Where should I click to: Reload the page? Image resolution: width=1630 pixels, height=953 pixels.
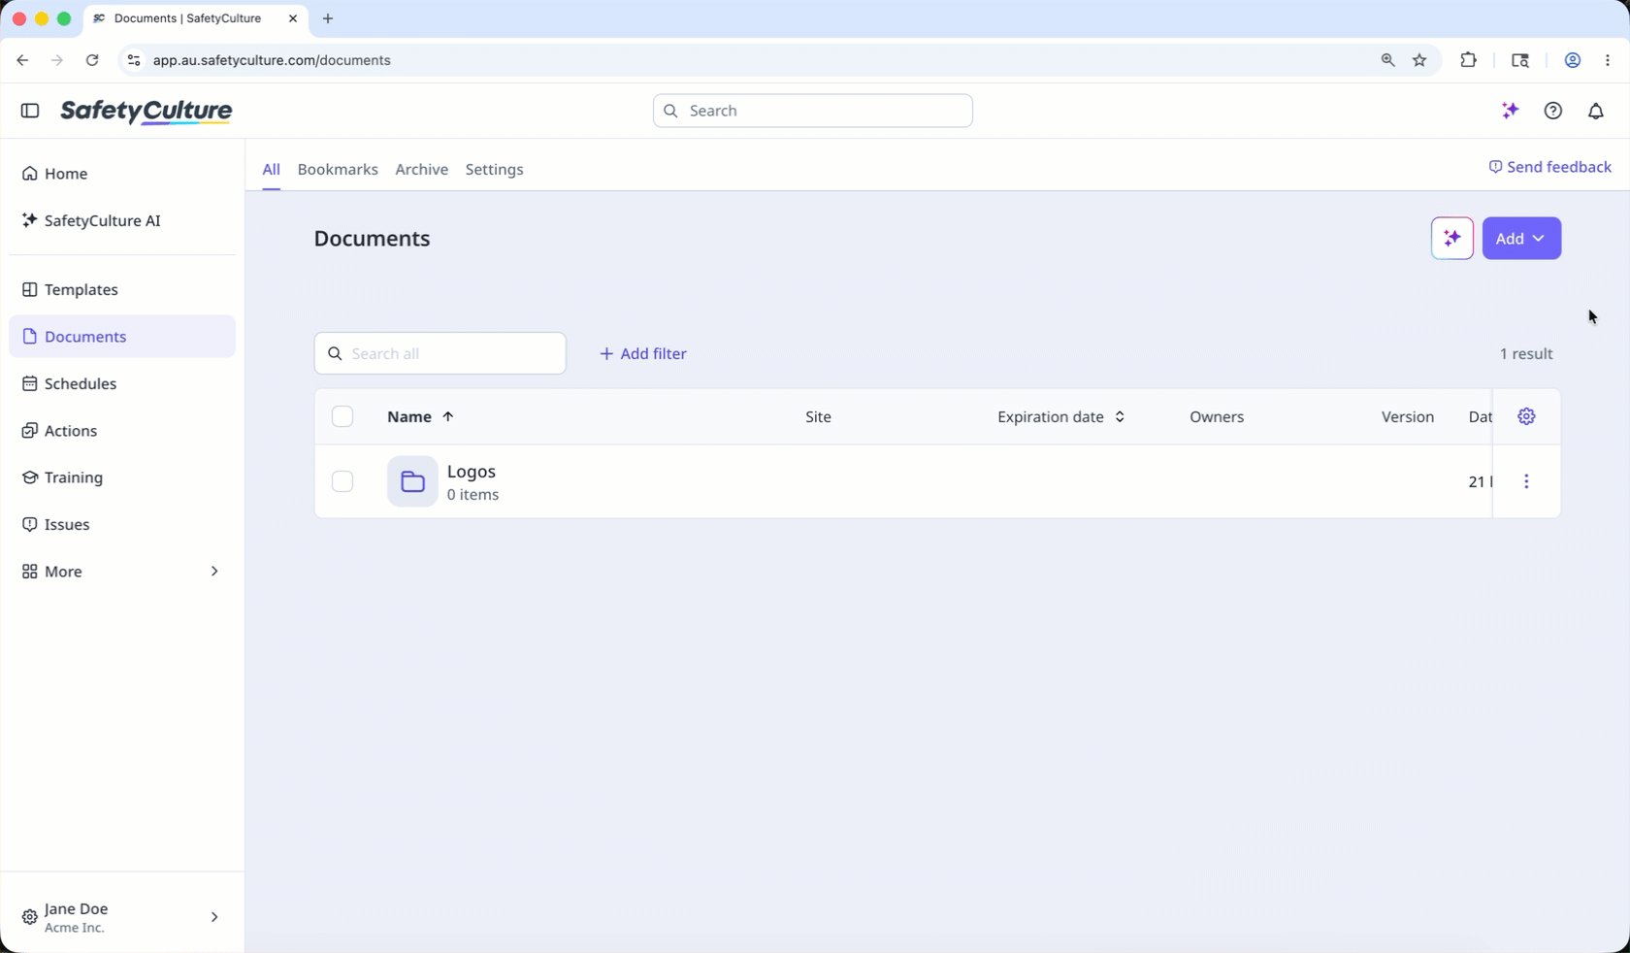92,60
